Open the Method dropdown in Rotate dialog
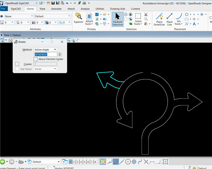This screenshot has height=169, width=212. tap(45, 50)
